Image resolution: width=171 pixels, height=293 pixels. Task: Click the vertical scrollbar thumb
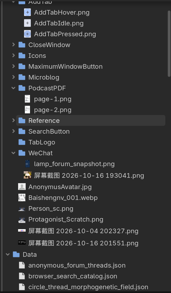(x=169, y=44)
